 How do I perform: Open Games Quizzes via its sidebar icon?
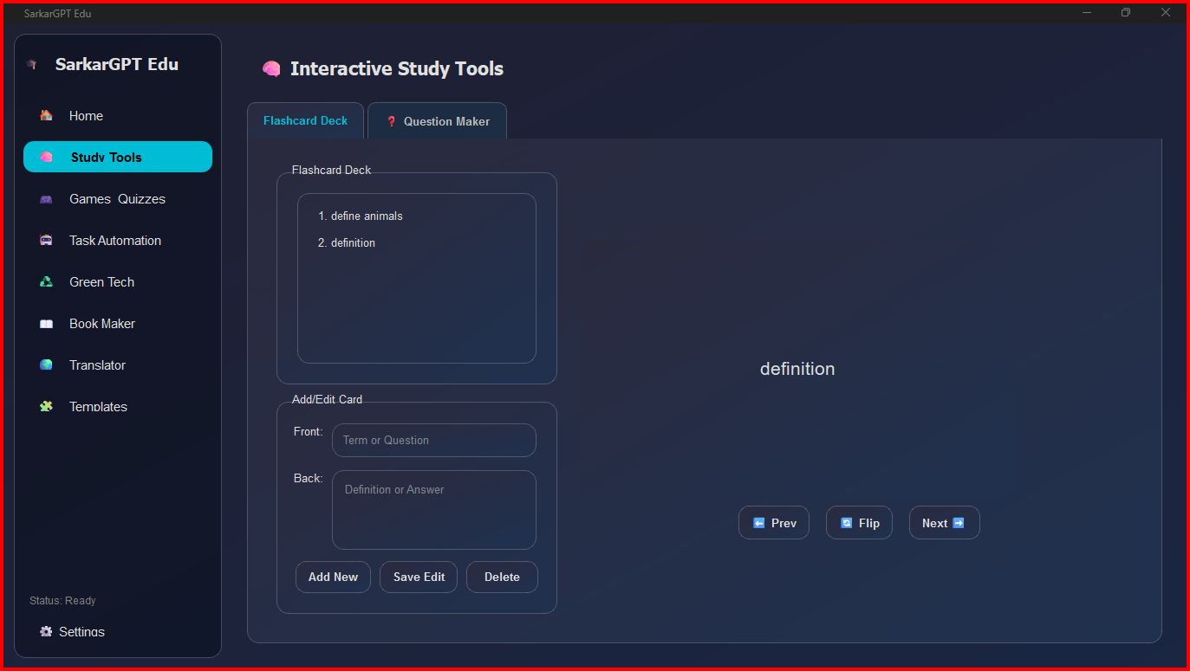tap(46, 198)
